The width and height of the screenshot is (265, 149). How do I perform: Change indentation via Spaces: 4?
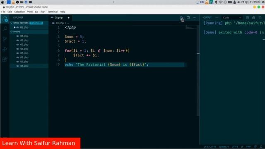[224, 147]
